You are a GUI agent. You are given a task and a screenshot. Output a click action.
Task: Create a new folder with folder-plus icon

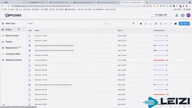click(175, 24)
